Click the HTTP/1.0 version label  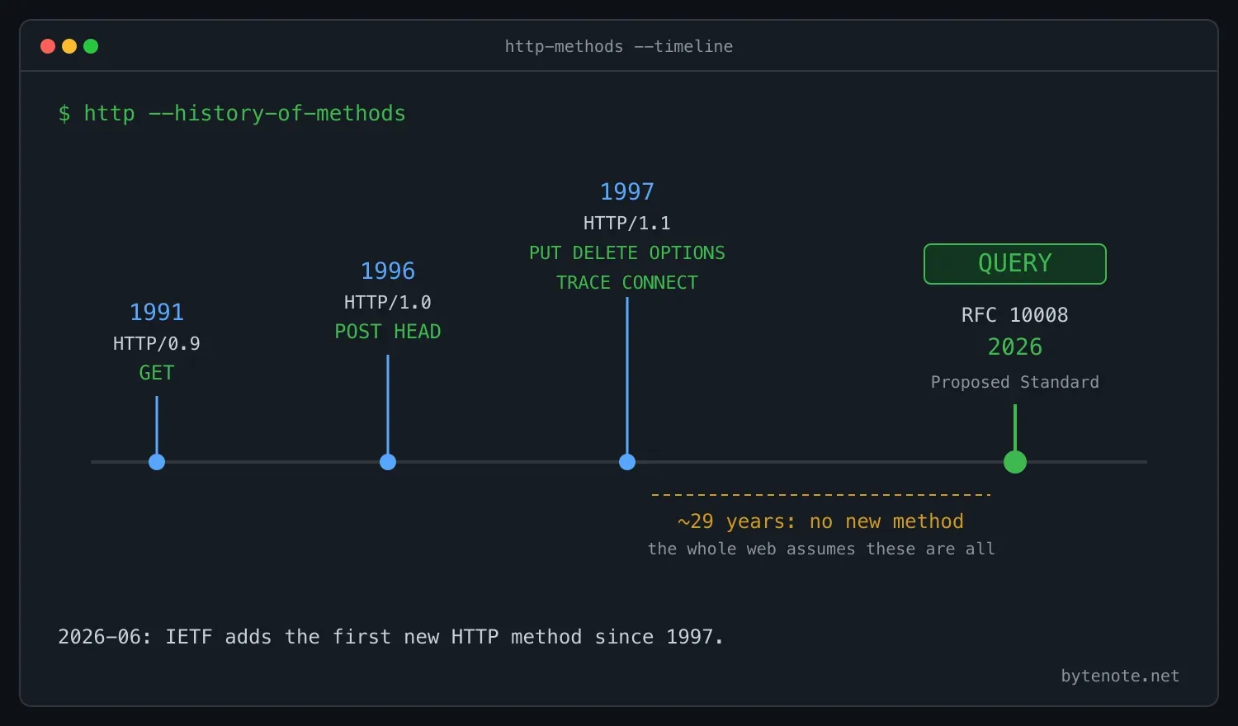tap(388, 302)
